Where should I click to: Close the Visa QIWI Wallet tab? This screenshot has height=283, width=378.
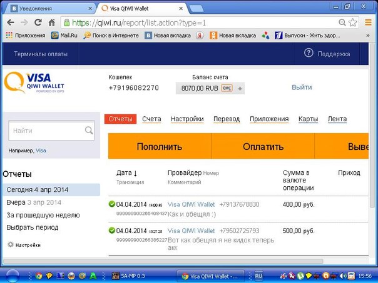click(x=181, y=9)
